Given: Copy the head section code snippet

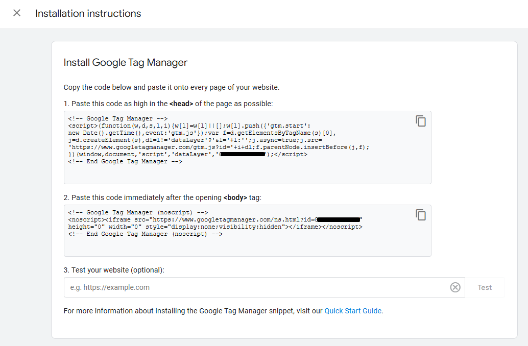Looking at the screenshot, I should 421,121.
